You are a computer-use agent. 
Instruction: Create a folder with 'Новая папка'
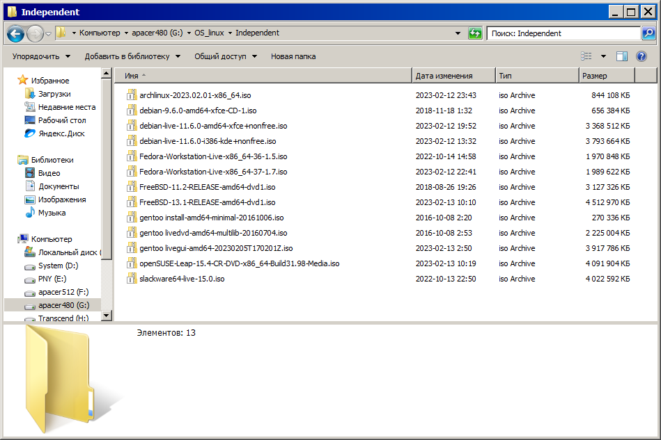pyautogui.click(x=293, y=56)
